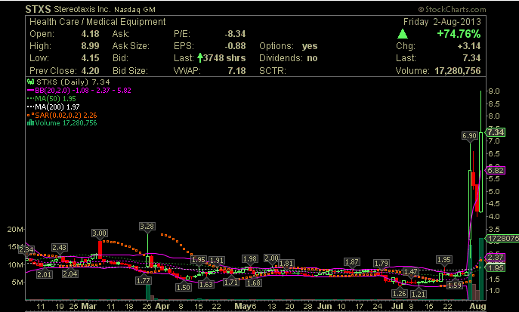Click the magenta 5.82 upper band axis tag

[496, 171]
